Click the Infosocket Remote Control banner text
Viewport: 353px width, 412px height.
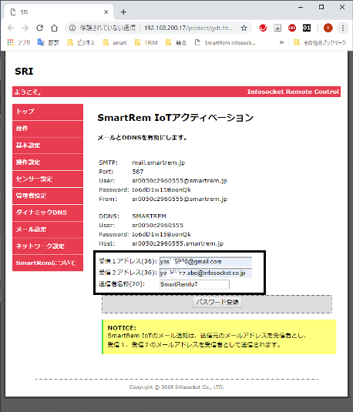pos(293,92)
